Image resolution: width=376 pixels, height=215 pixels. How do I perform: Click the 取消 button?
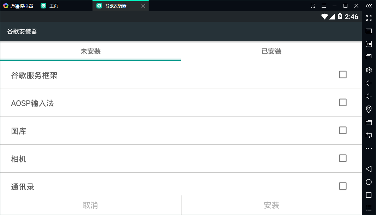[x=90, y=205]
